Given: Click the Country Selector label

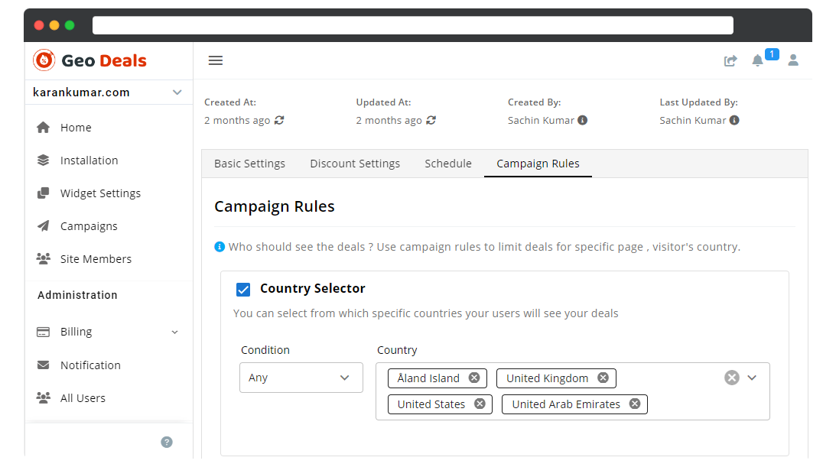Looking at the screenshot, I should tap(312, 289).
